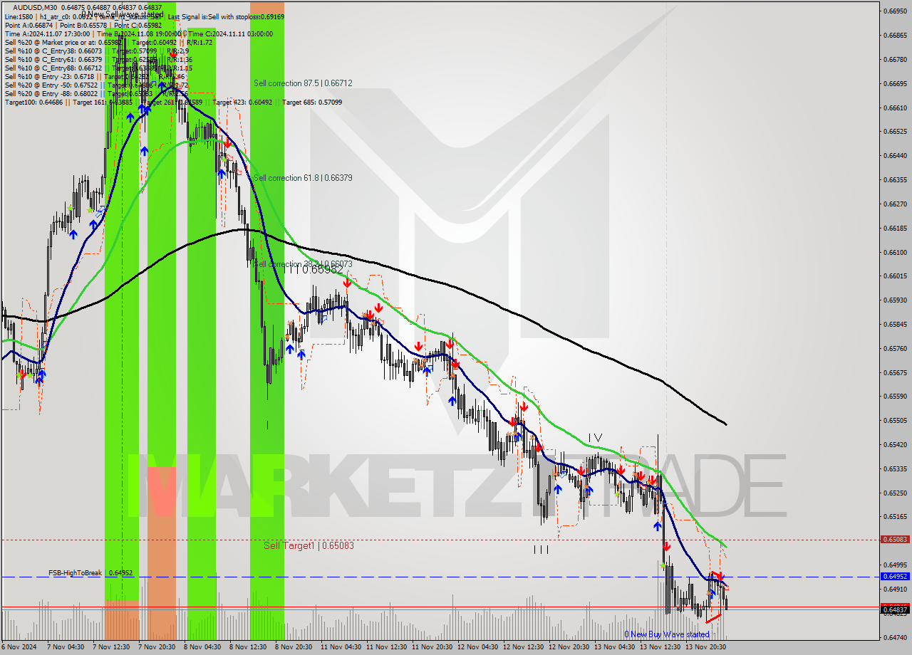
Task: Click '11 Nov 04:30' on time axis
Action: tap(341, 647)
